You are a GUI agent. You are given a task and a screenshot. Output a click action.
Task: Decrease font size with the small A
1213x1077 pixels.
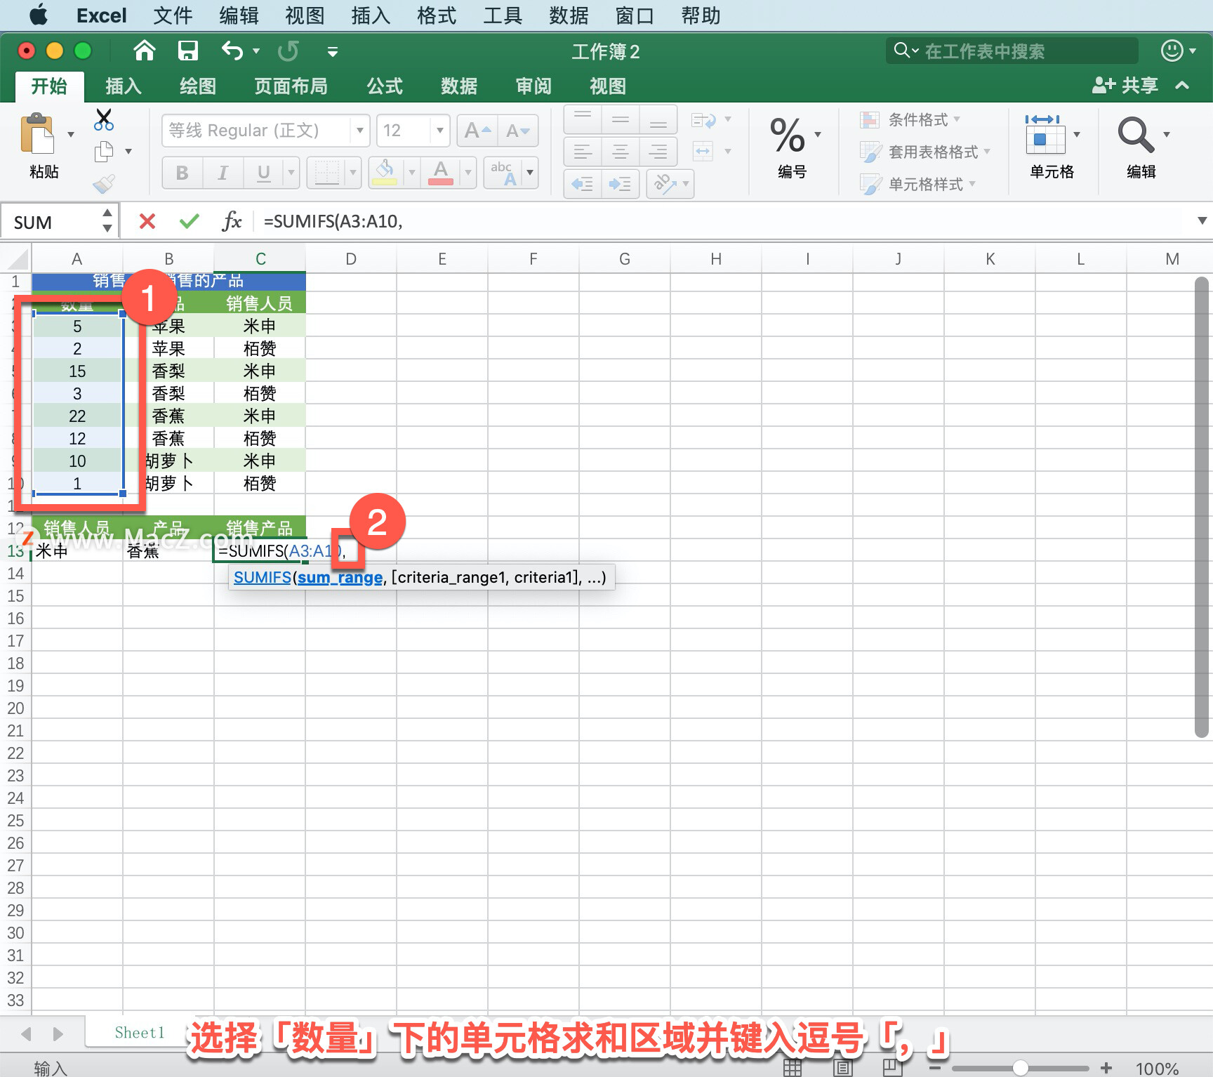pyautogui.click(x=518, y=131)
